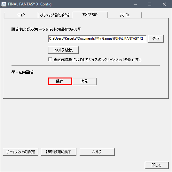
Task: Switch to the 全般 tab
Action: click(21, 15)
